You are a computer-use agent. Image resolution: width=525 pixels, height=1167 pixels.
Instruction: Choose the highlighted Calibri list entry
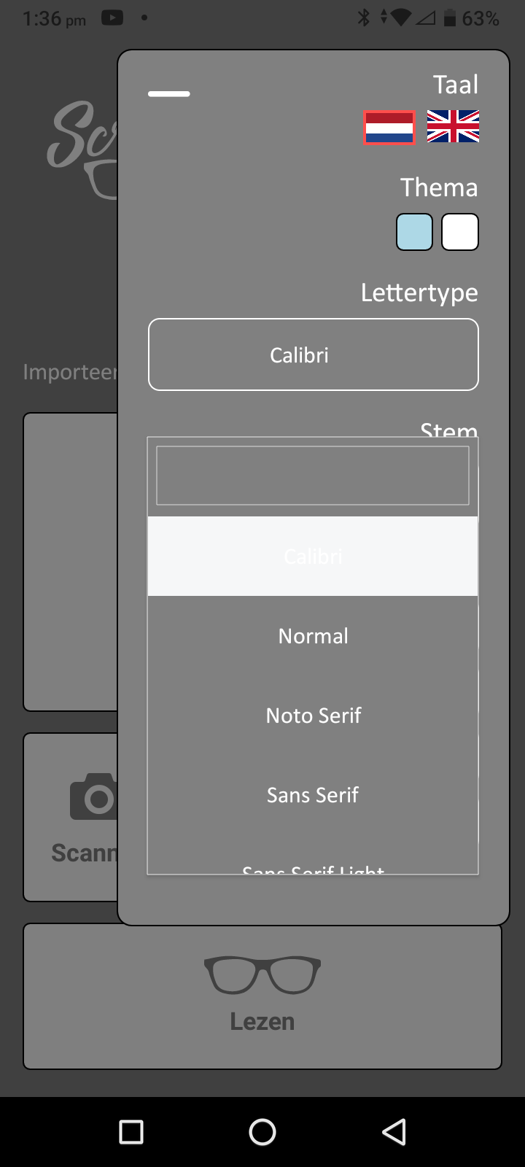click(313, 556)
